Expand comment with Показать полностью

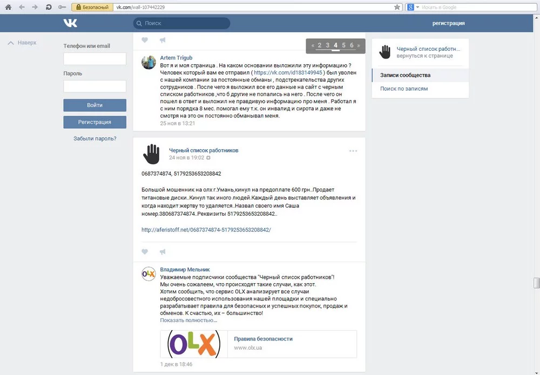coord(188,320)
